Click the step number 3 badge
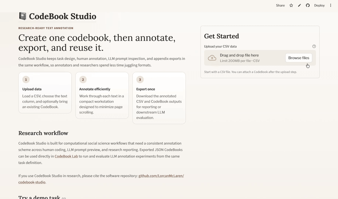 click(140, 80)
